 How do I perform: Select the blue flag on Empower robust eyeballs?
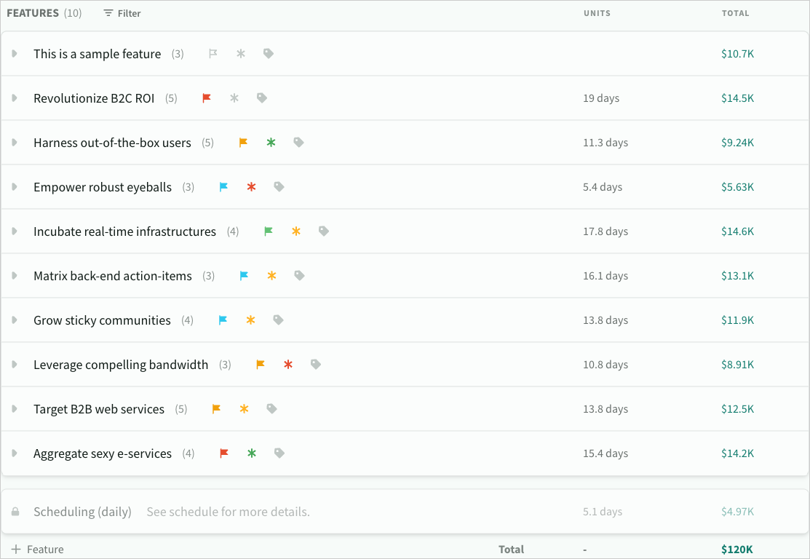223,186
